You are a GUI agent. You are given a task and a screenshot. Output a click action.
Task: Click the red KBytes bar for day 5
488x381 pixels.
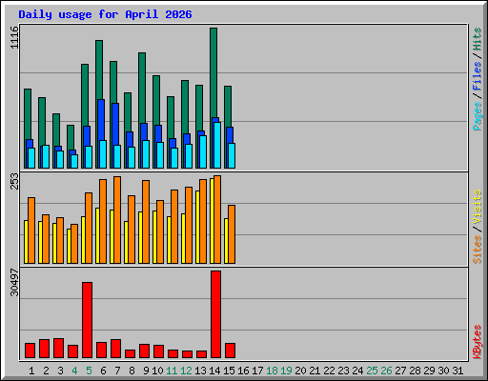(87, 320)
